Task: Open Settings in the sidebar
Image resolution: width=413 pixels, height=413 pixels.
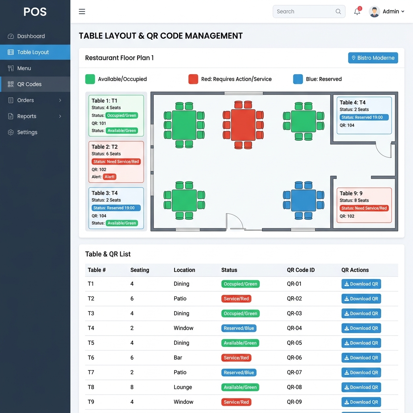Action: [x=35, y=132]
